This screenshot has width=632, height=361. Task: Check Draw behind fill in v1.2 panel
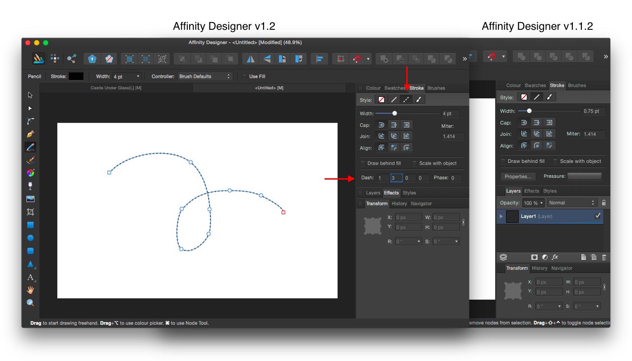point(363,163)
